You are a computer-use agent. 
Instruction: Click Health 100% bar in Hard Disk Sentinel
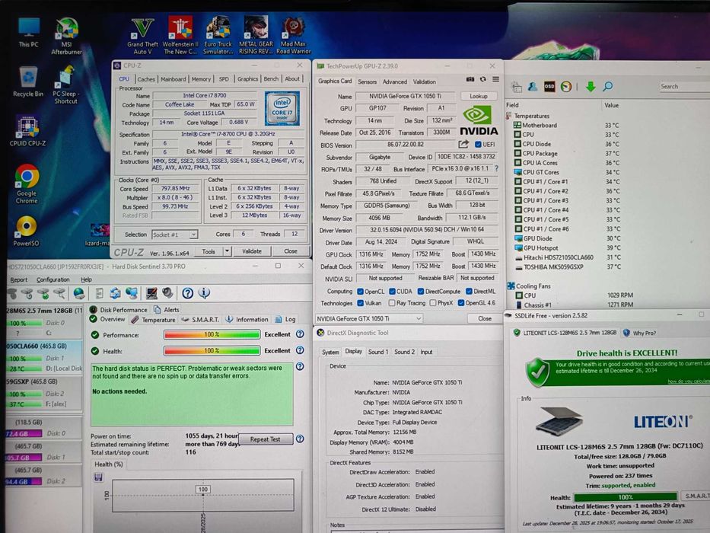[212, 351]
